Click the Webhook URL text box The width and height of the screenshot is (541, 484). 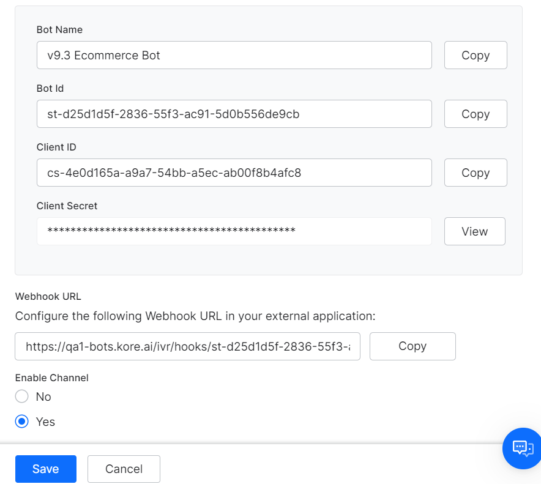(187, 346)
